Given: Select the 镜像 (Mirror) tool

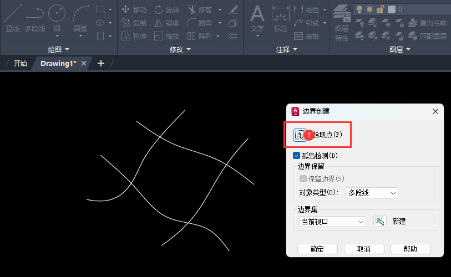Looking at the screenshot, I should click(x=166, y=23).
